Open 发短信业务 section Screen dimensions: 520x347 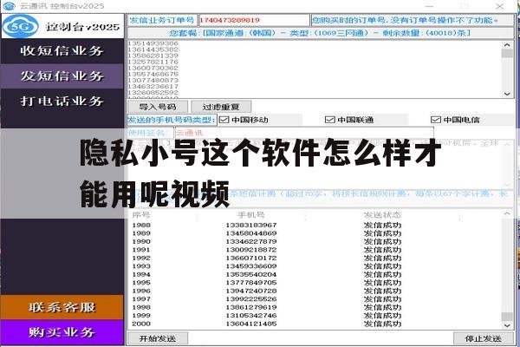[x=62, y=76]
